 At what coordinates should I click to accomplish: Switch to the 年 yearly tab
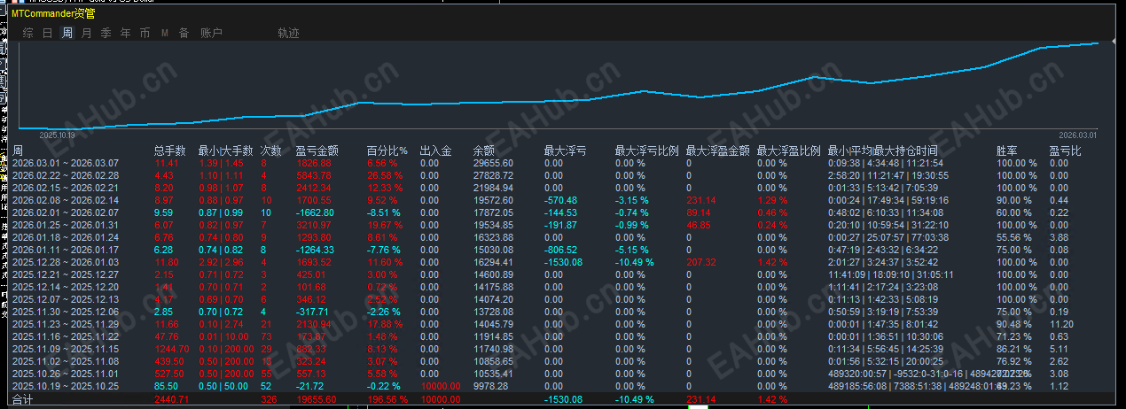[125, 33]
